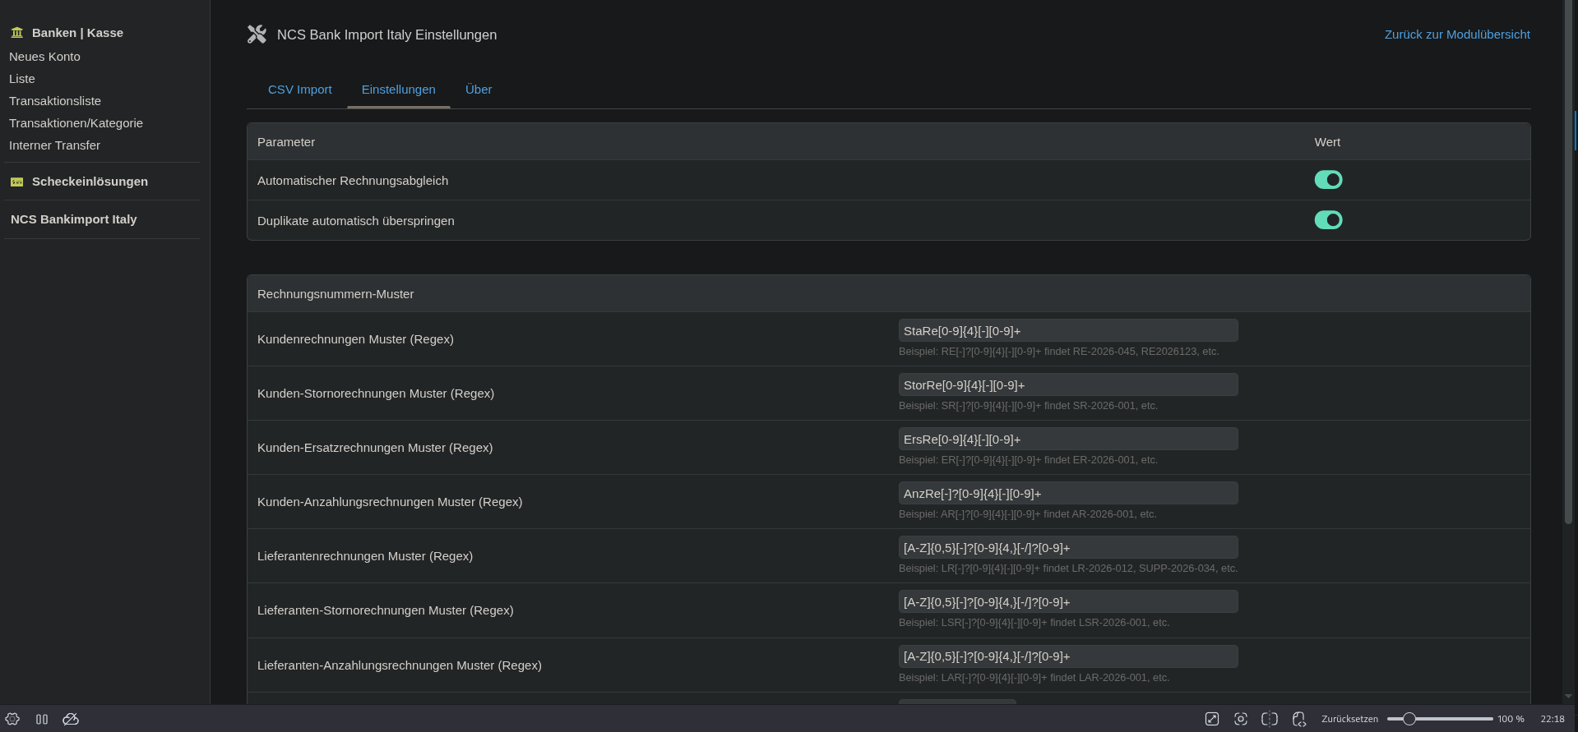Toggle the side panel icon in status bar
Screen dimensions: 1578x732
click(x=42, y=719)
